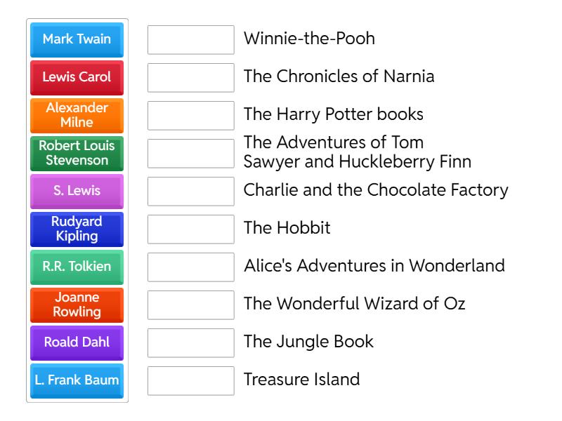Click the Roald Dahl purple tile
Viewport: 562px width, 421px height.
pos(77,342)
